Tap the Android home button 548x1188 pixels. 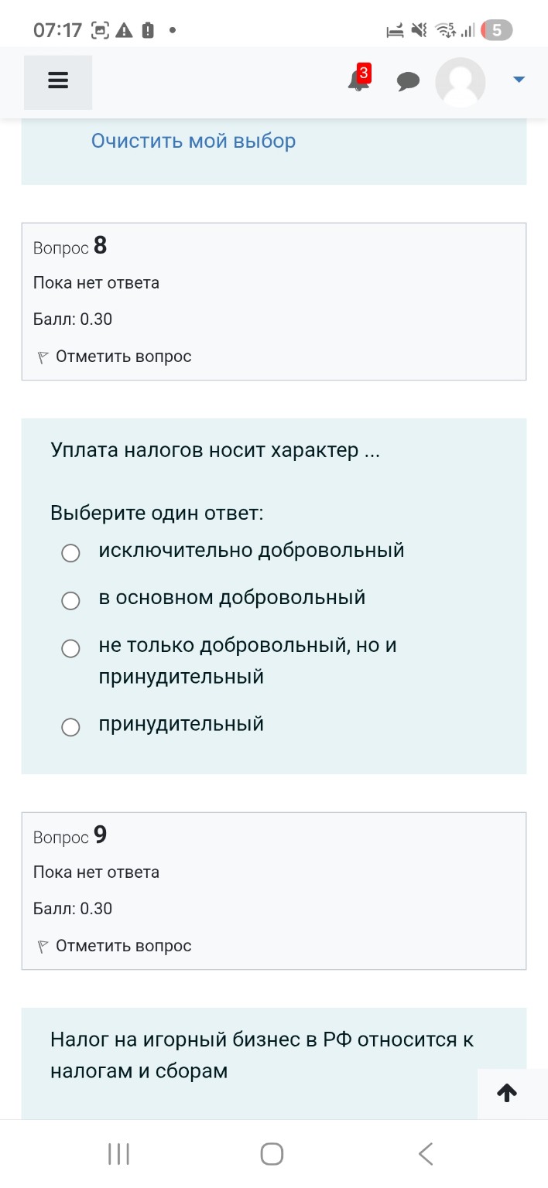click(271, 1152)
